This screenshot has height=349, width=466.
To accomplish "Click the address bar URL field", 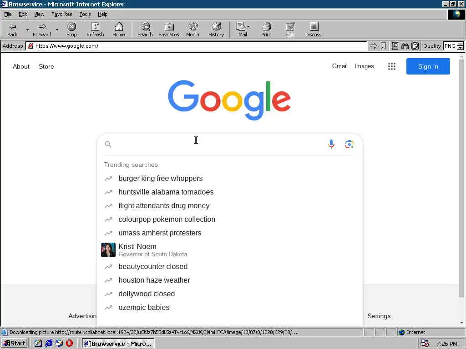I will (196, 46).
